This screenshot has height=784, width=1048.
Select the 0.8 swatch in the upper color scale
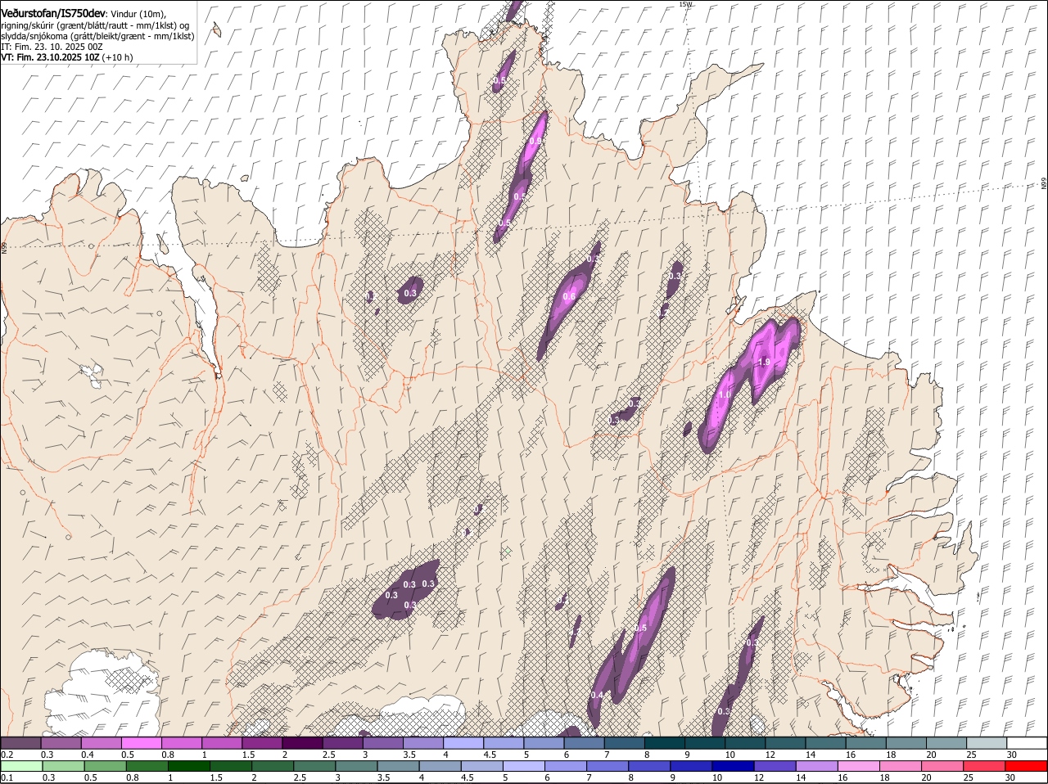click(181, 742)
